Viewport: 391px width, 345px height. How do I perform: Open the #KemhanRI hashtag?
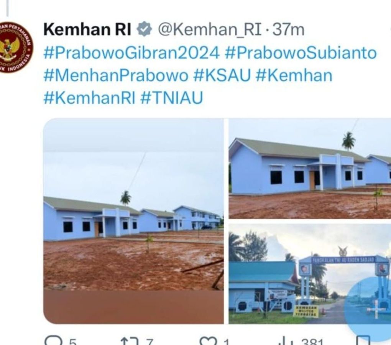point(89,97)
